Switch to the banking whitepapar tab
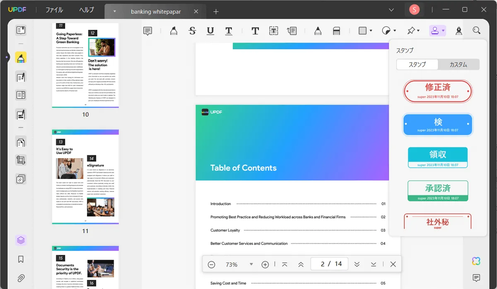 pyautogui.click(x=156, y=12)
